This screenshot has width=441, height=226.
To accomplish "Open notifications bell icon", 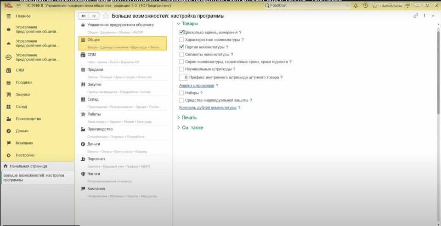I will point(356,6).
